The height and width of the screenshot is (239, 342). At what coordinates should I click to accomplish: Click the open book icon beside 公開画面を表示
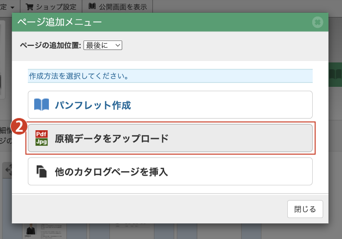point(92,6)
